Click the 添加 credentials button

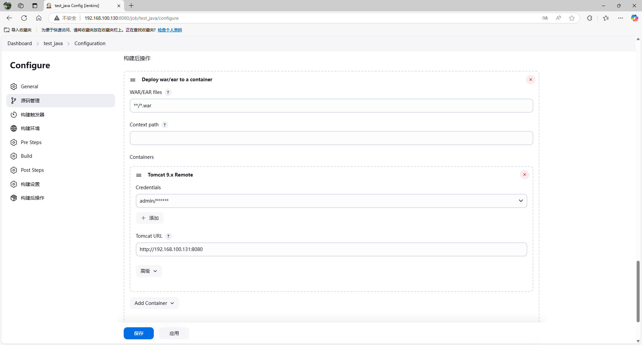149,218
